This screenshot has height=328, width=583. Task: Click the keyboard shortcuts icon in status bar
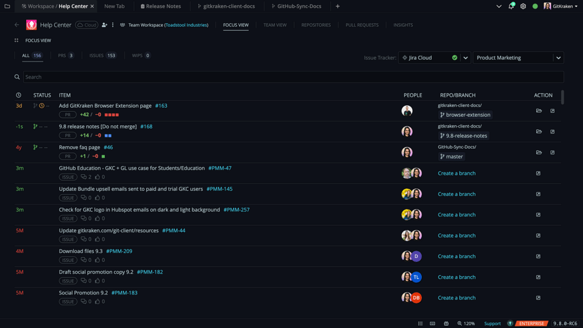point(433,323)
